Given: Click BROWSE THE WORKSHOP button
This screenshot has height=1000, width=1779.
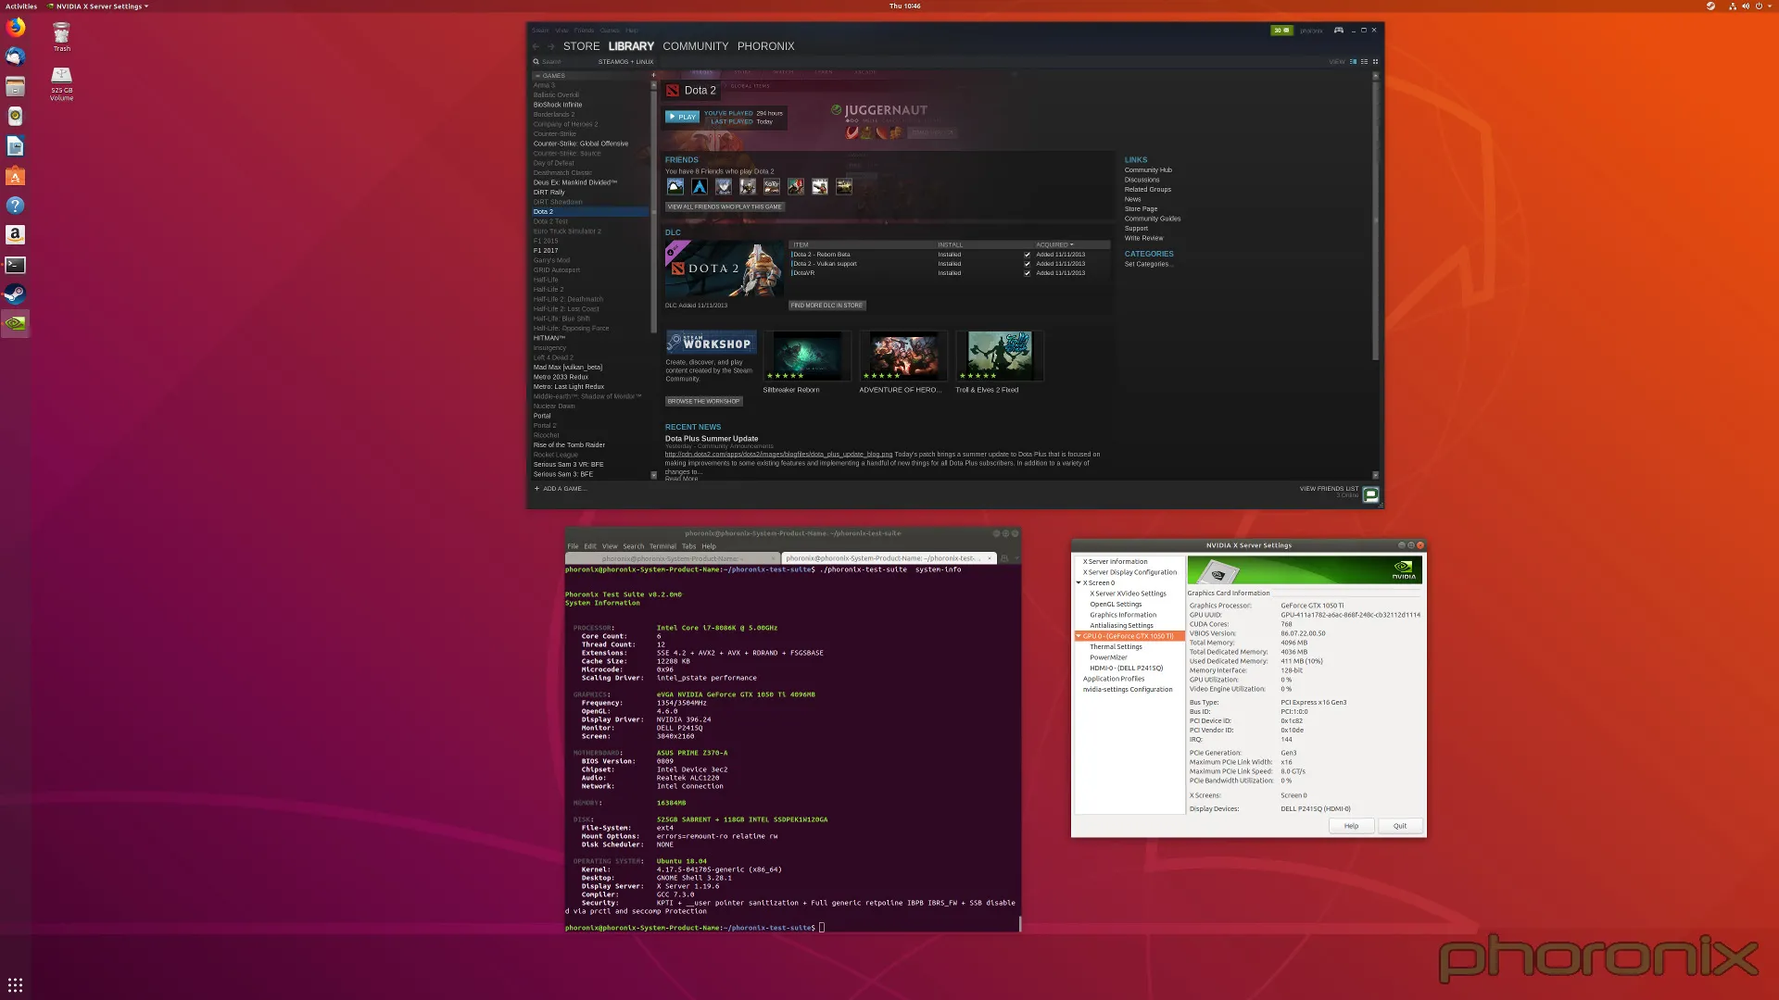Looking at the screenshot, I should pyautogui.click(x=703, y=402).
